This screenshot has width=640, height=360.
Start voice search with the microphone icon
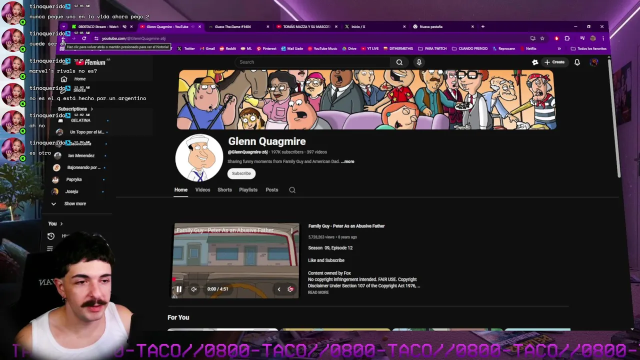click(x=419, y=62)
